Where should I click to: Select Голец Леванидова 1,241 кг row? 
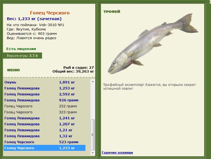pyautogui.click(x=44, y=118)
